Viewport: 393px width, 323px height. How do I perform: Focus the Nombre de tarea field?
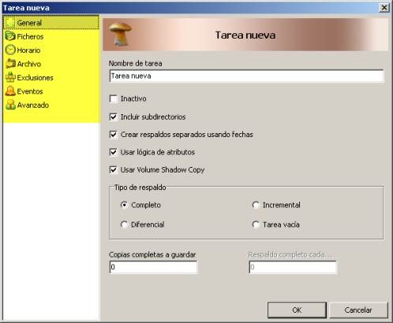[246, 76]
